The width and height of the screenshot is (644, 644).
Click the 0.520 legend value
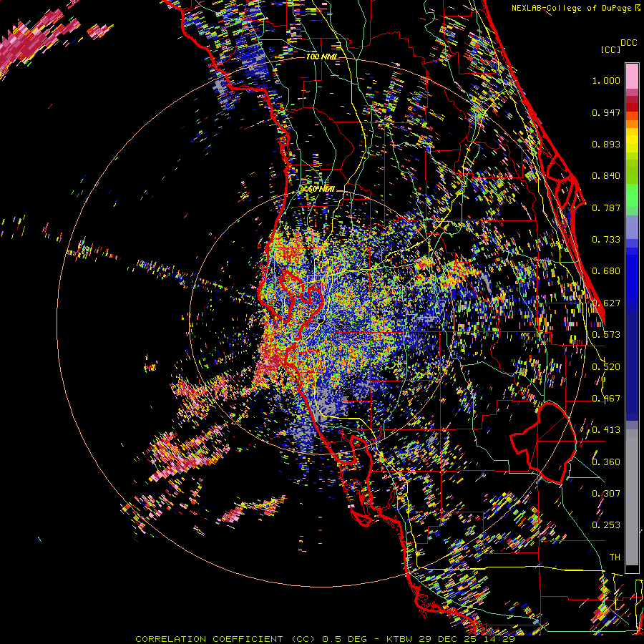[x=606, y=367]
